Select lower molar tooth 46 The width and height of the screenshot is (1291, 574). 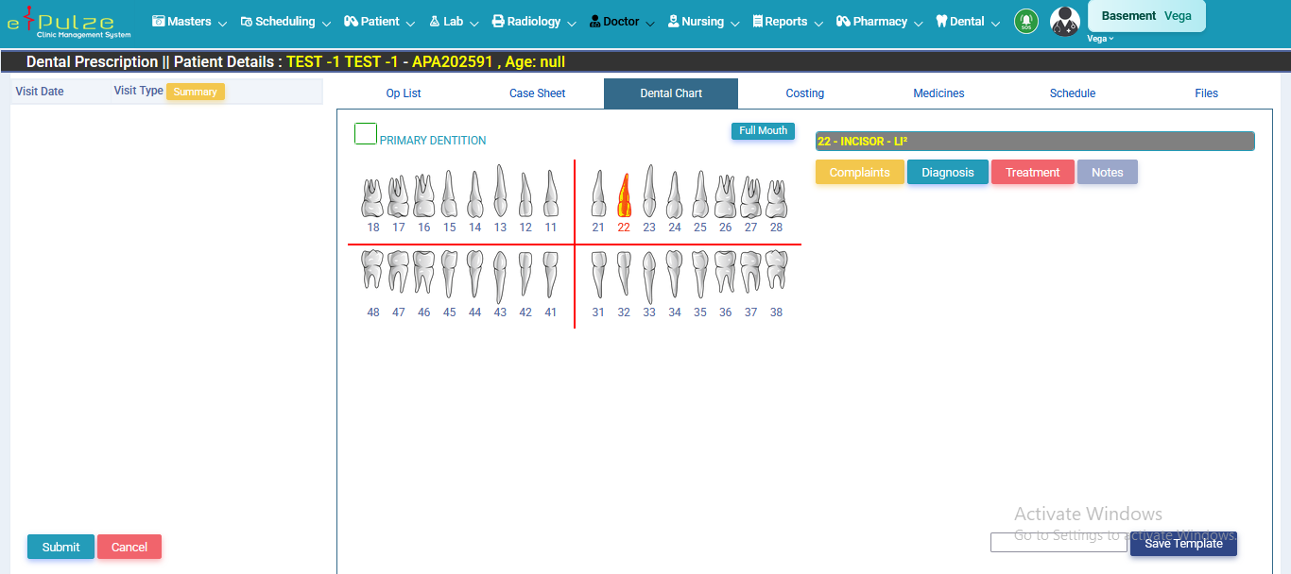point(423,272)
